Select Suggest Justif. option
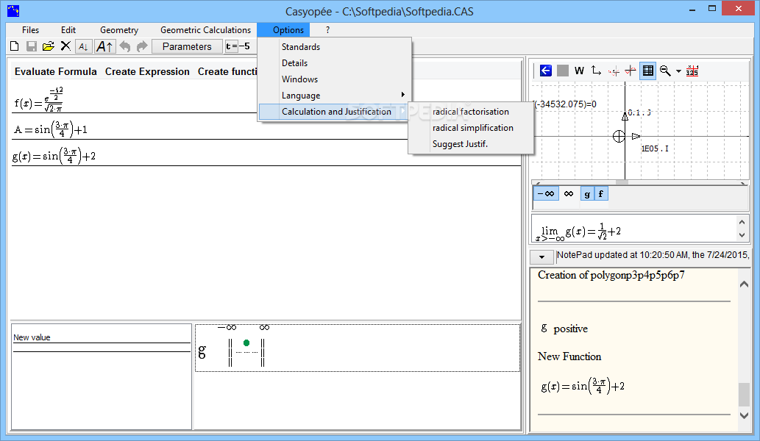This screenshot has width=760, height=441. coord(471,144)
